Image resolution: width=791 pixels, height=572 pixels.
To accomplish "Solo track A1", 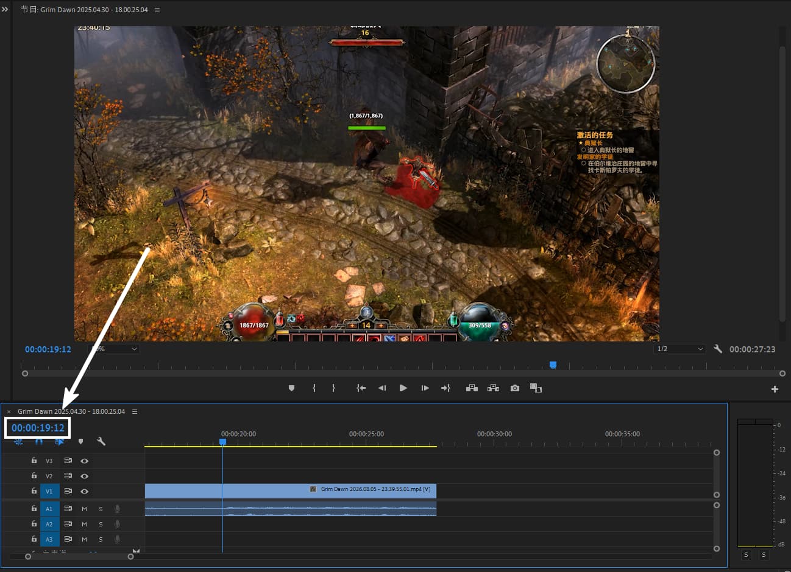I will point(101,509).
